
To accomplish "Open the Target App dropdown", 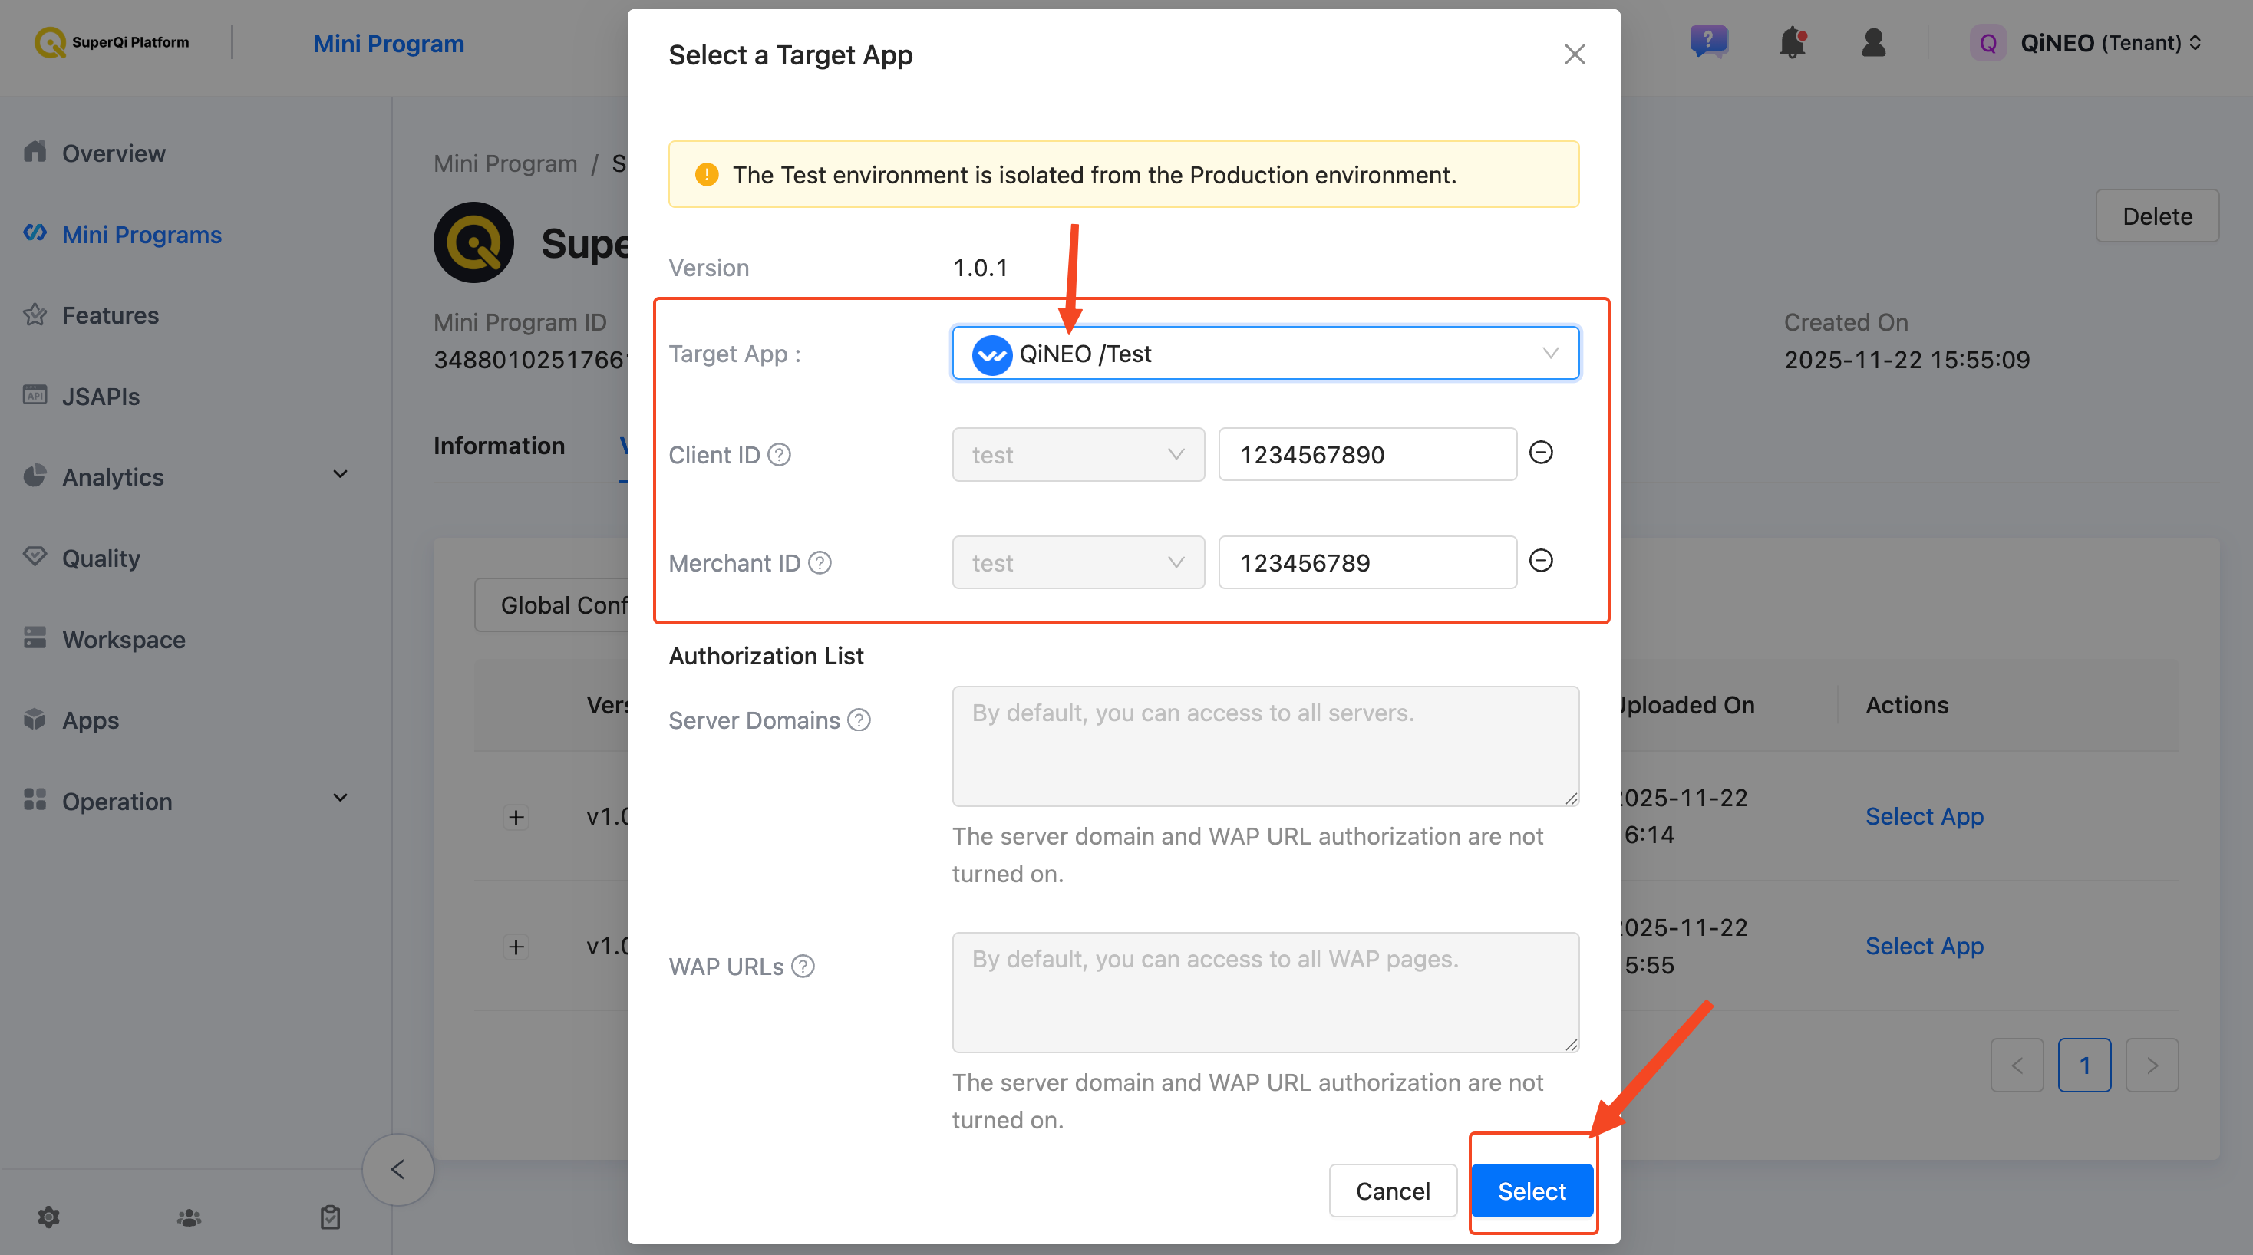I will 1265,354.
